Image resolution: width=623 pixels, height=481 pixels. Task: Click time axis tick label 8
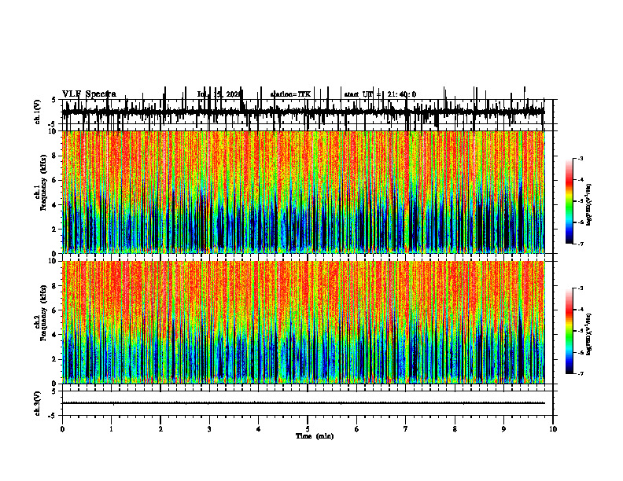[x=455, y=429]
